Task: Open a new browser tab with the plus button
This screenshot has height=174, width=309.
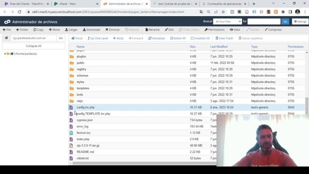Action: tap(254, 4)
